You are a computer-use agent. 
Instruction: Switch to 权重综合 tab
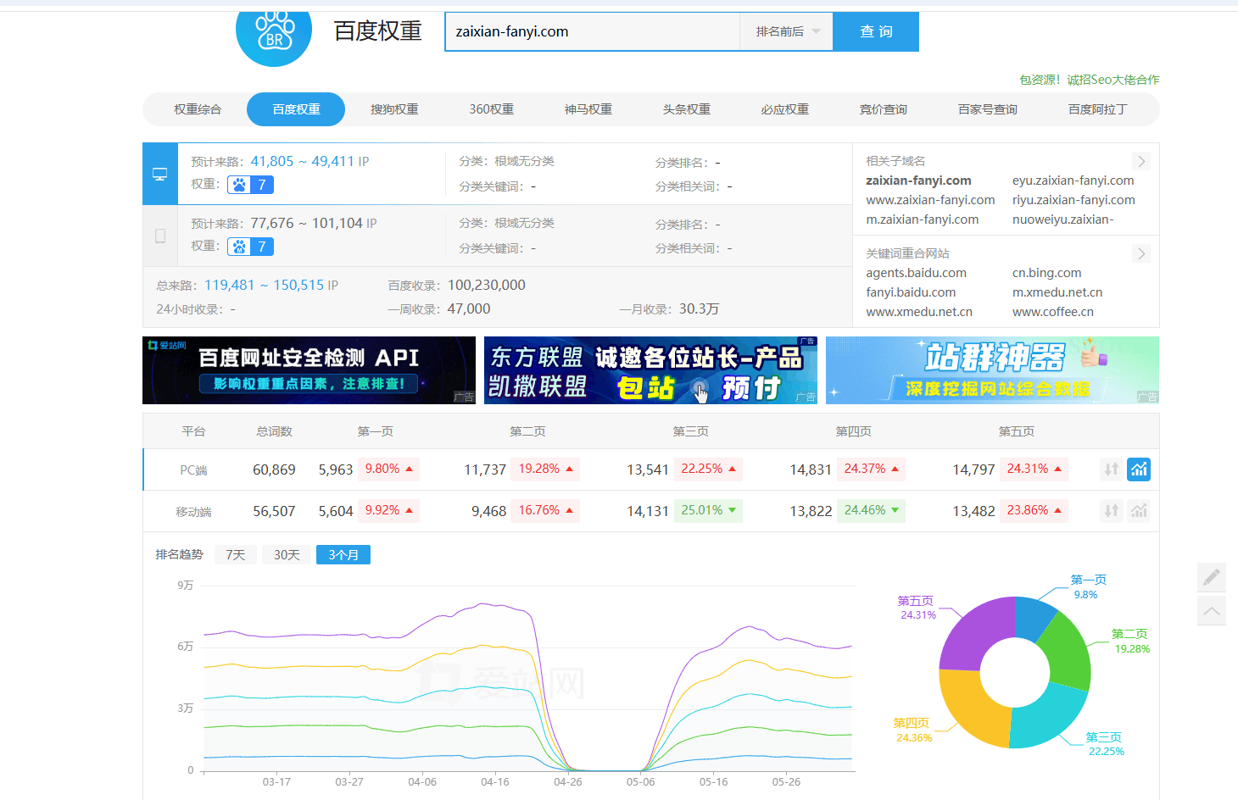[x=198, y=109]
